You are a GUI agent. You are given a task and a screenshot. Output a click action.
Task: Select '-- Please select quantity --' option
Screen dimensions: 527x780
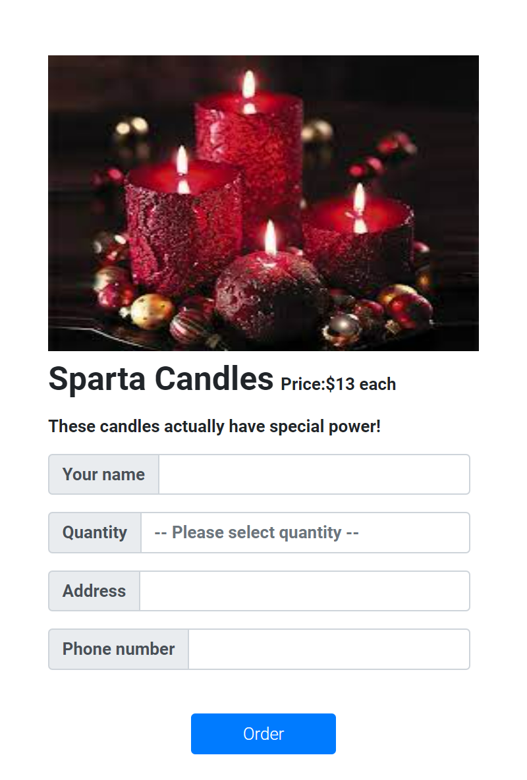pos(305,532)
